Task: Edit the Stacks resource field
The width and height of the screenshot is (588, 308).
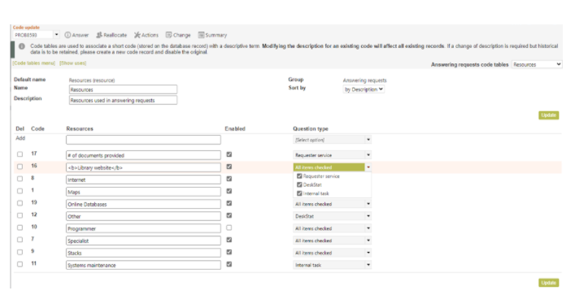Action: [143, 253]
